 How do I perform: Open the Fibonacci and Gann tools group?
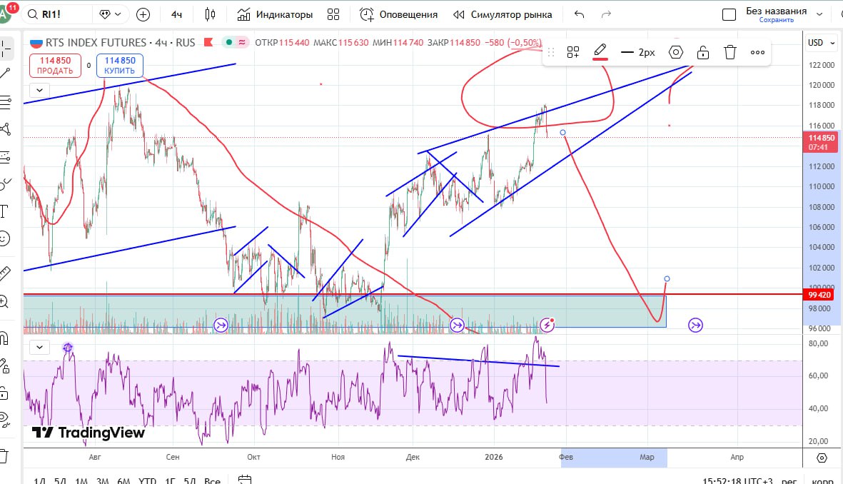[5, 101]
